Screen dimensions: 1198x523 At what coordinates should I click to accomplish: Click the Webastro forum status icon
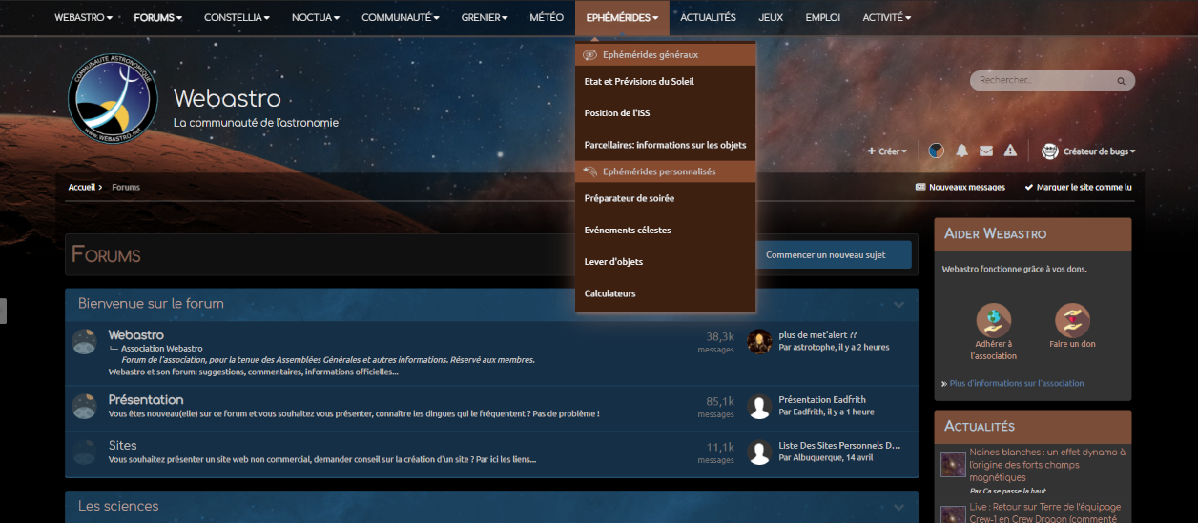point(85,342)
